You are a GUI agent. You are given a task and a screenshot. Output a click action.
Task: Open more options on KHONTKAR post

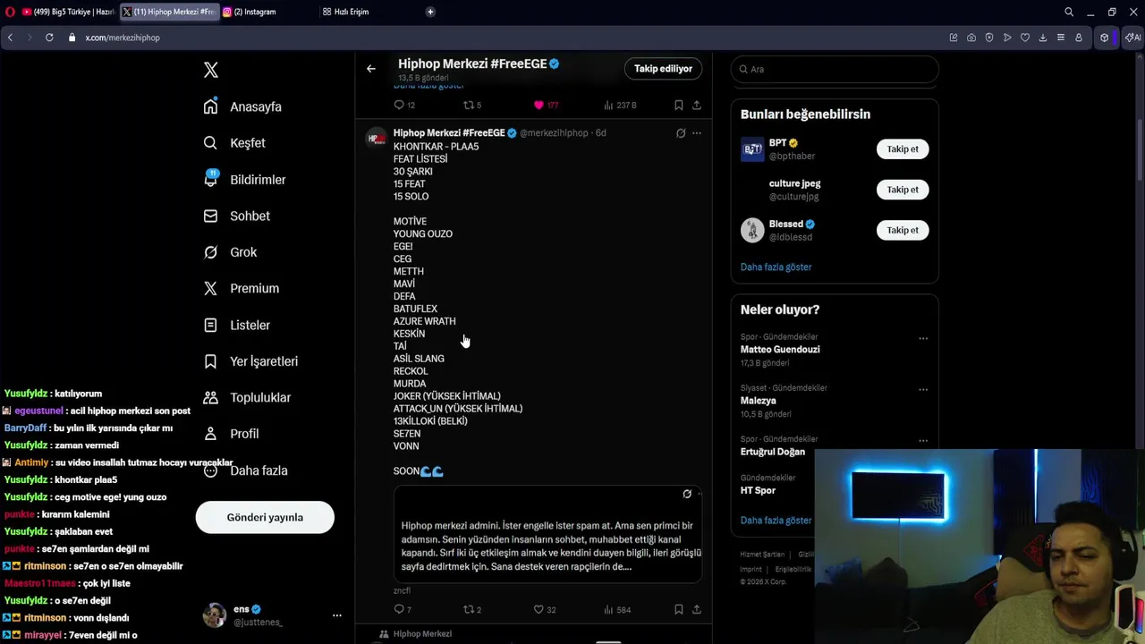[697, 133]
